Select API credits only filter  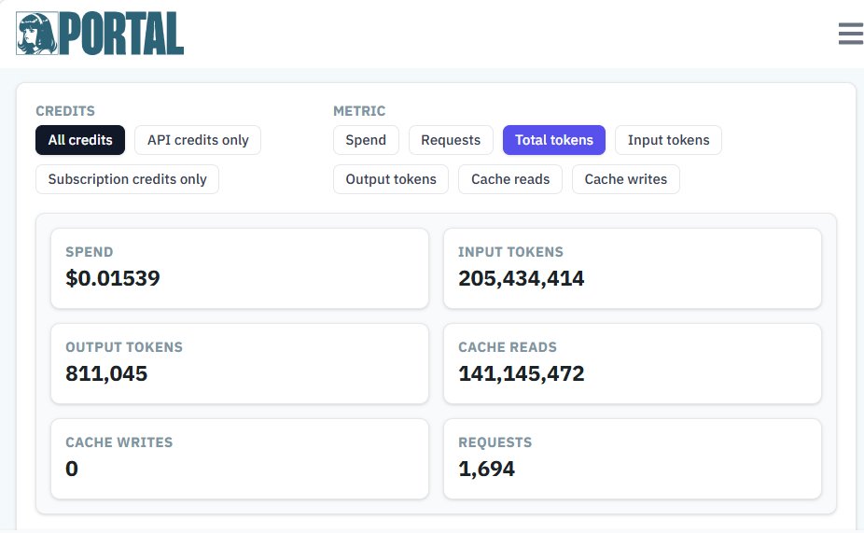[x=198, y=140]
